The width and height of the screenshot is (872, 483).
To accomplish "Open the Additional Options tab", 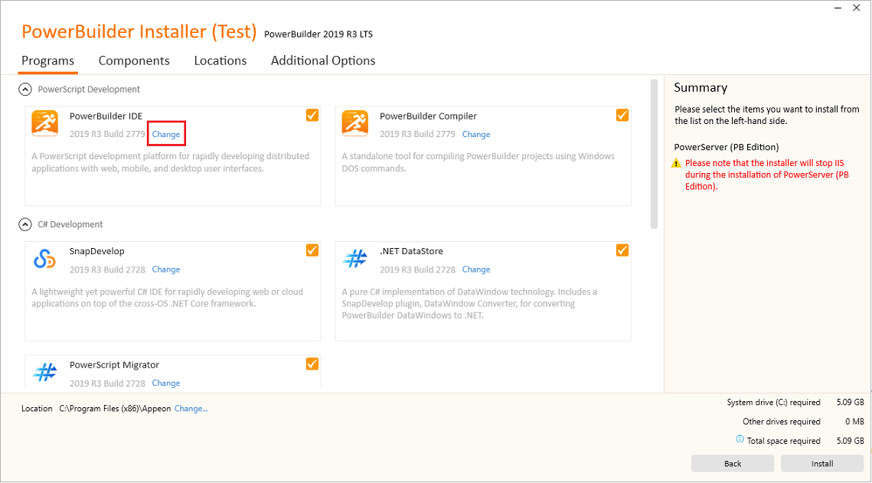I will 323,60.
